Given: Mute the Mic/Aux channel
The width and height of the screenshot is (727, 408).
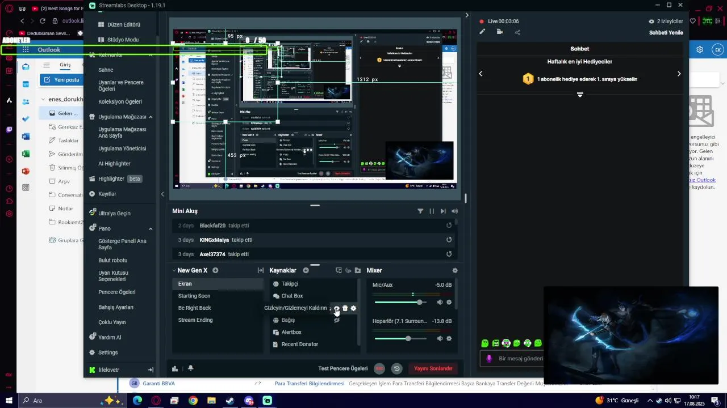Looking at the screenshot, I should tap(440, 303).
